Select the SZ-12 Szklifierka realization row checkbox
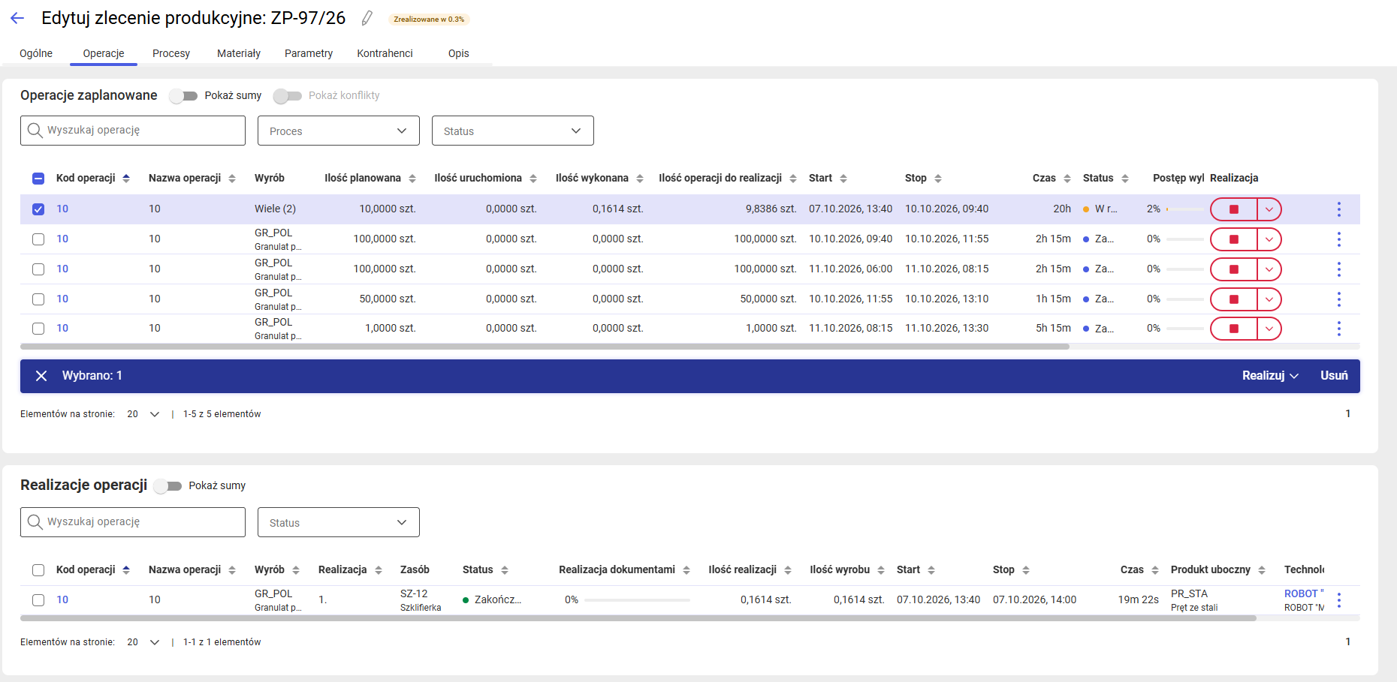1397x682 pixels. point(38,600)
